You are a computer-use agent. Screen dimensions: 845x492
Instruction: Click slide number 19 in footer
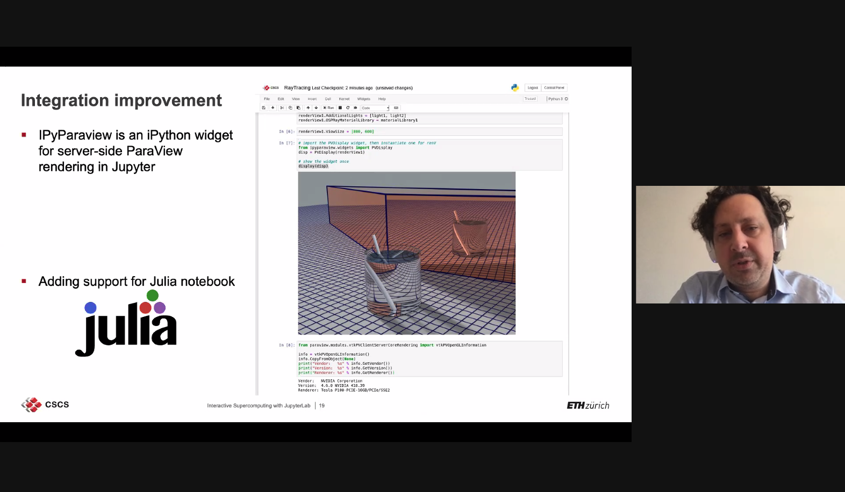click(x=322, y=406)
